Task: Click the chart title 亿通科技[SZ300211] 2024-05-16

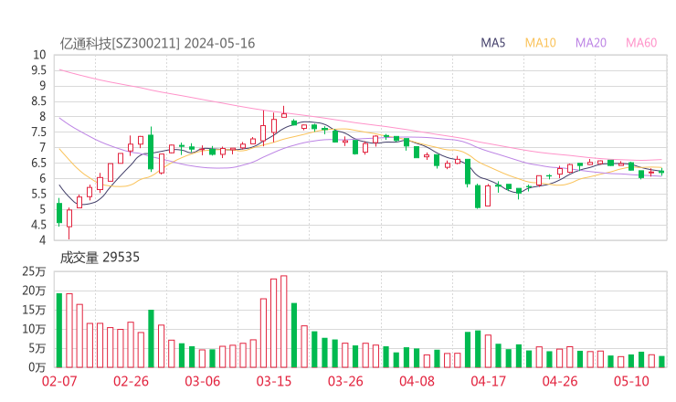Action: click(157, 44)
